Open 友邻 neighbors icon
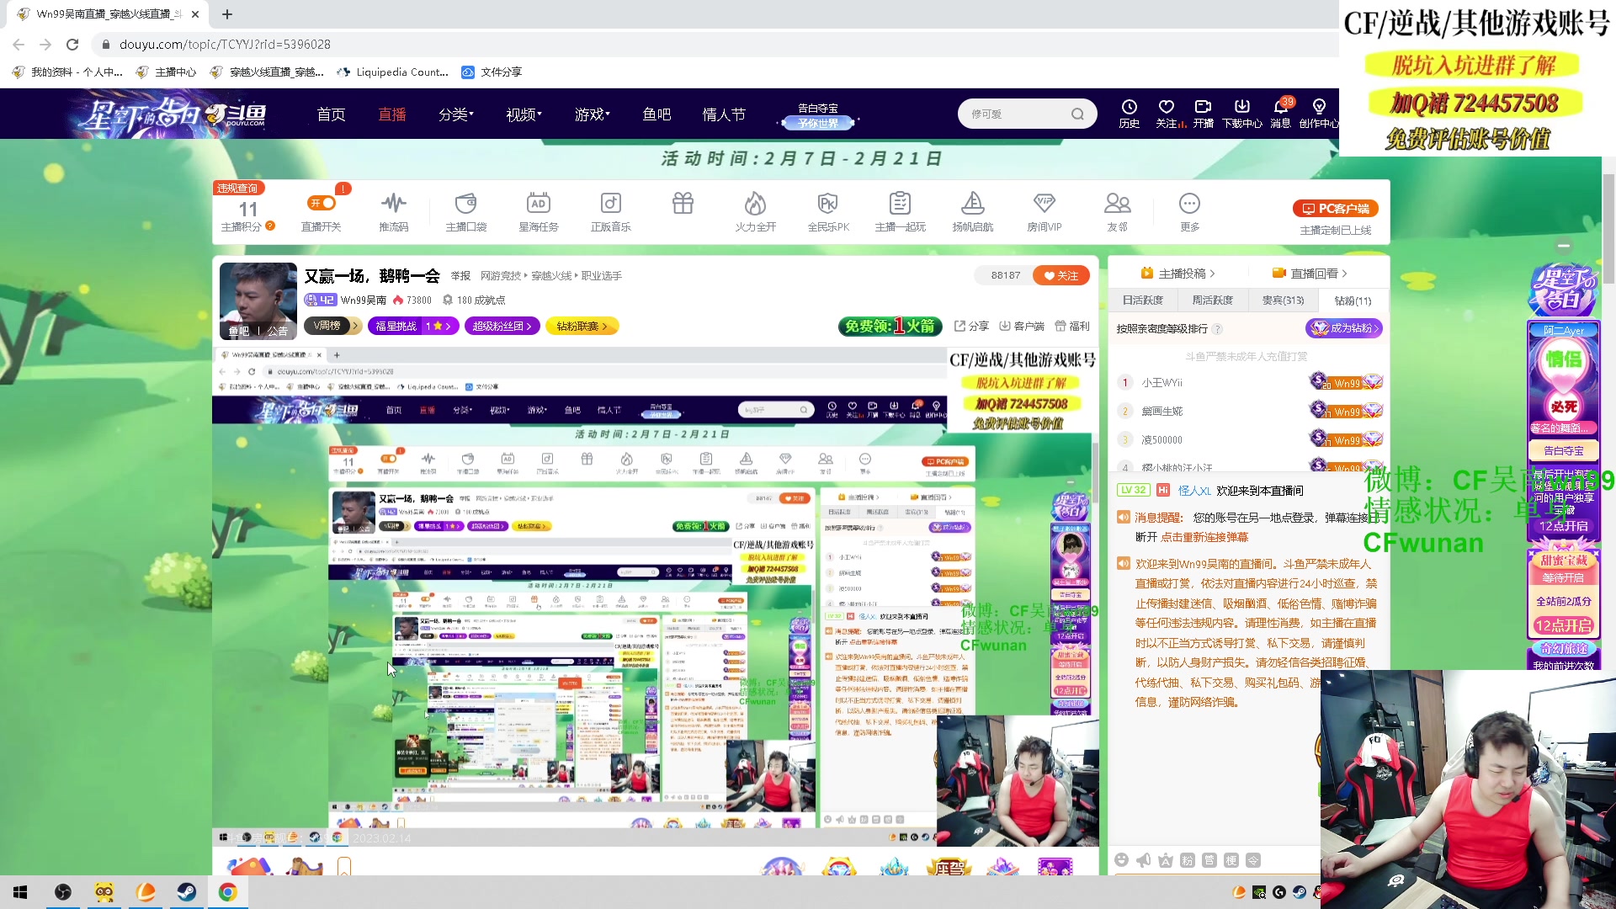The image size is (1616, 909). pos(1117,211)
